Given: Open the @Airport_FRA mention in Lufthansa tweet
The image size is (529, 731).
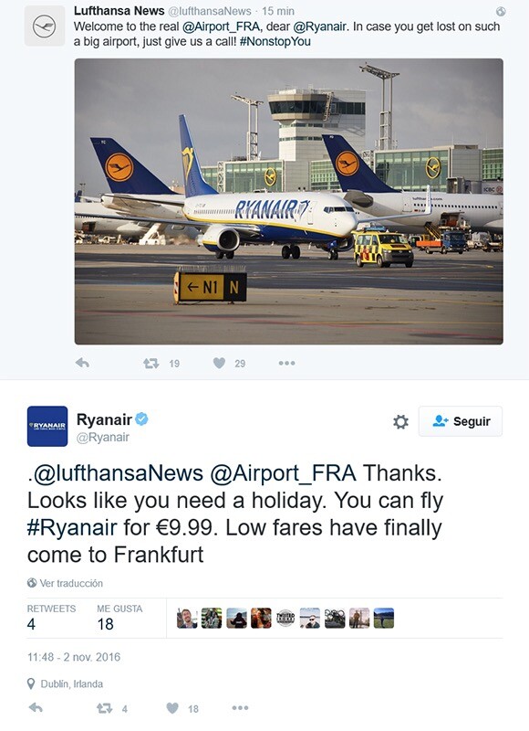Looking at the screenshot, I should (x=221, y=26).
